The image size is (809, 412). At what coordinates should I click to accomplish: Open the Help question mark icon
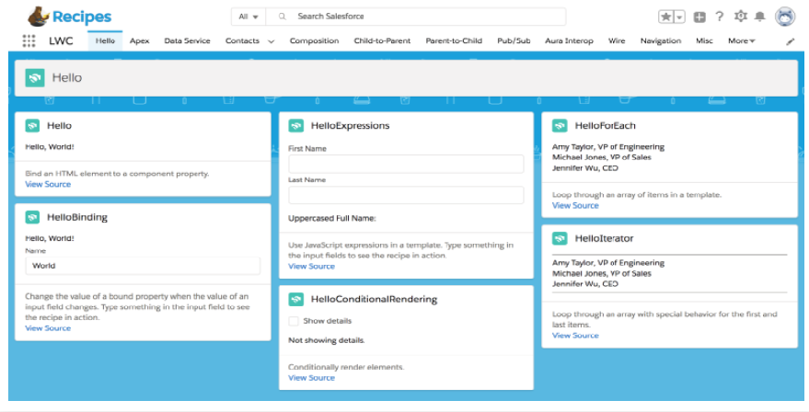click(x=719, y=17)
